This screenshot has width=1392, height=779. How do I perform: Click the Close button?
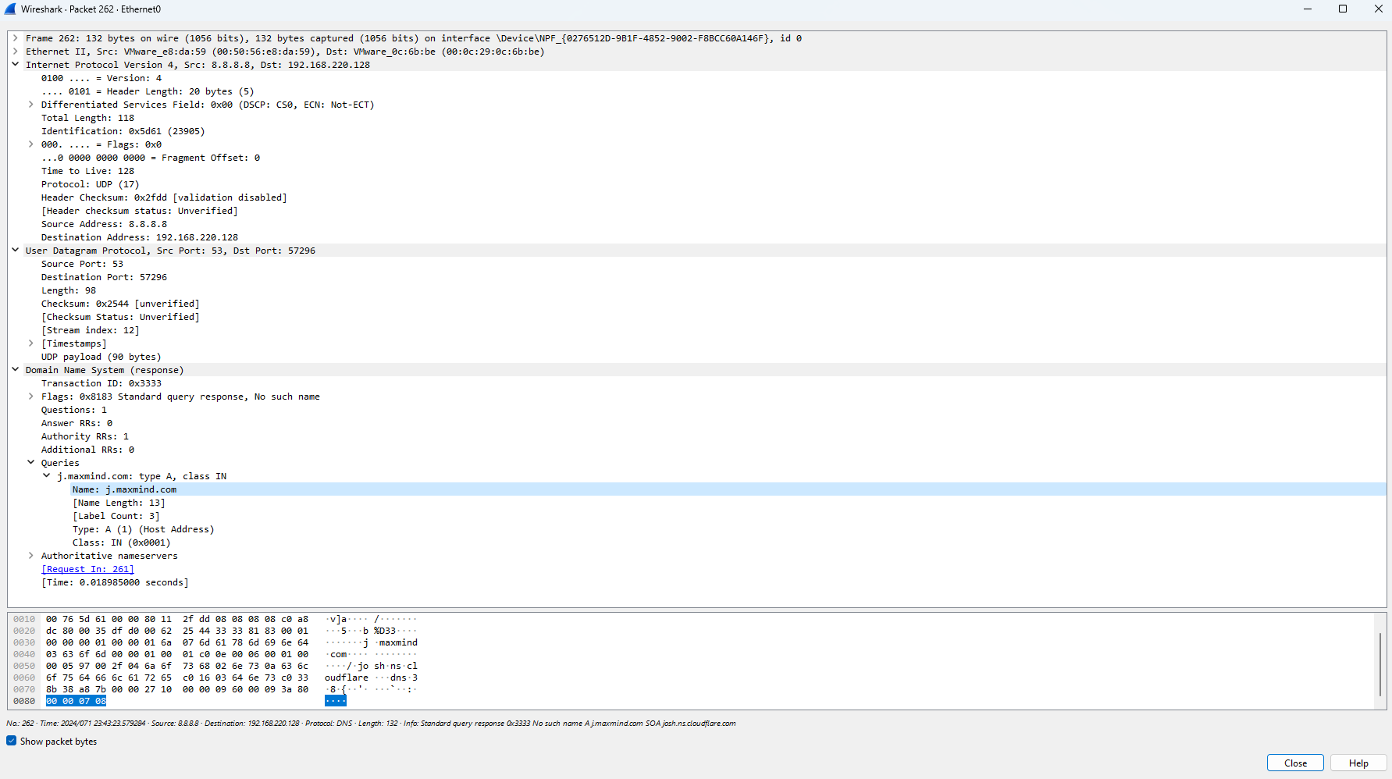1295,763
